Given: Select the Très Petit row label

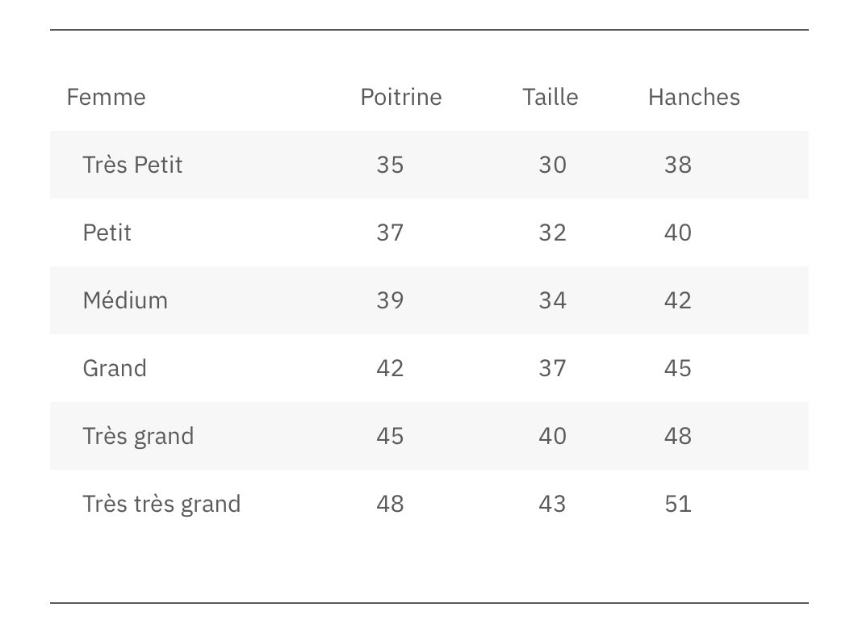Looking at the screenshot, I should [132, 165].
